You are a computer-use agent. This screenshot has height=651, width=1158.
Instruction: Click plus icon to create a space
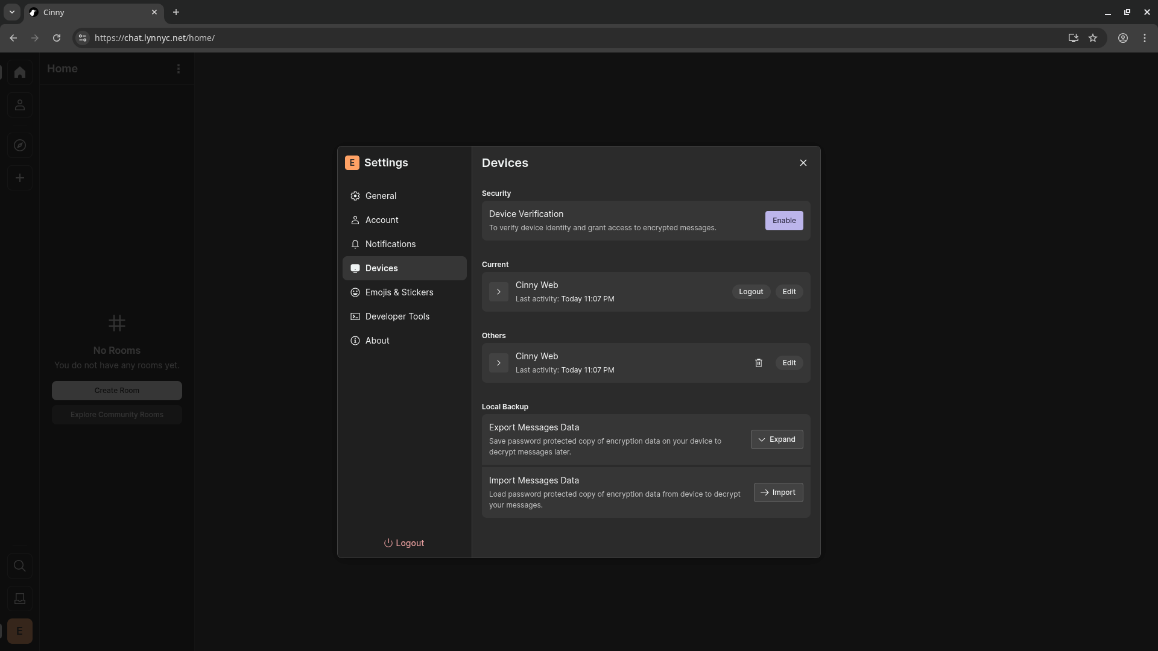[x=20, y=178]
